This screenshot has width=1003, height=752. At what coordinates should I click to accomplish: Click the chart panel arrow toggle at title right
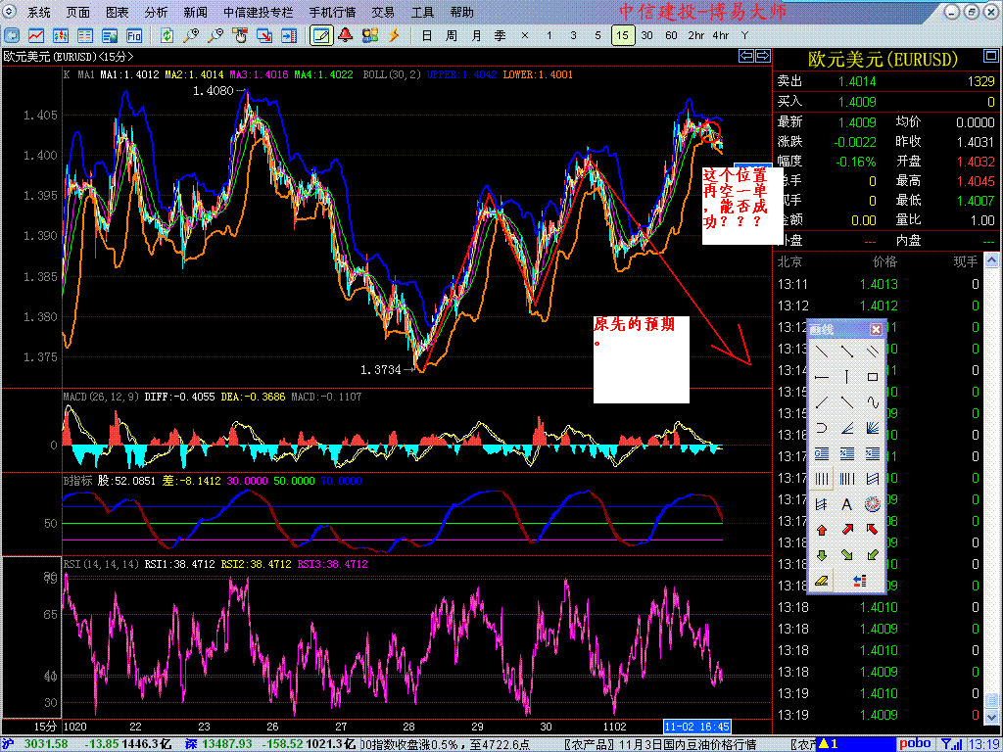[x=744, y=57]
